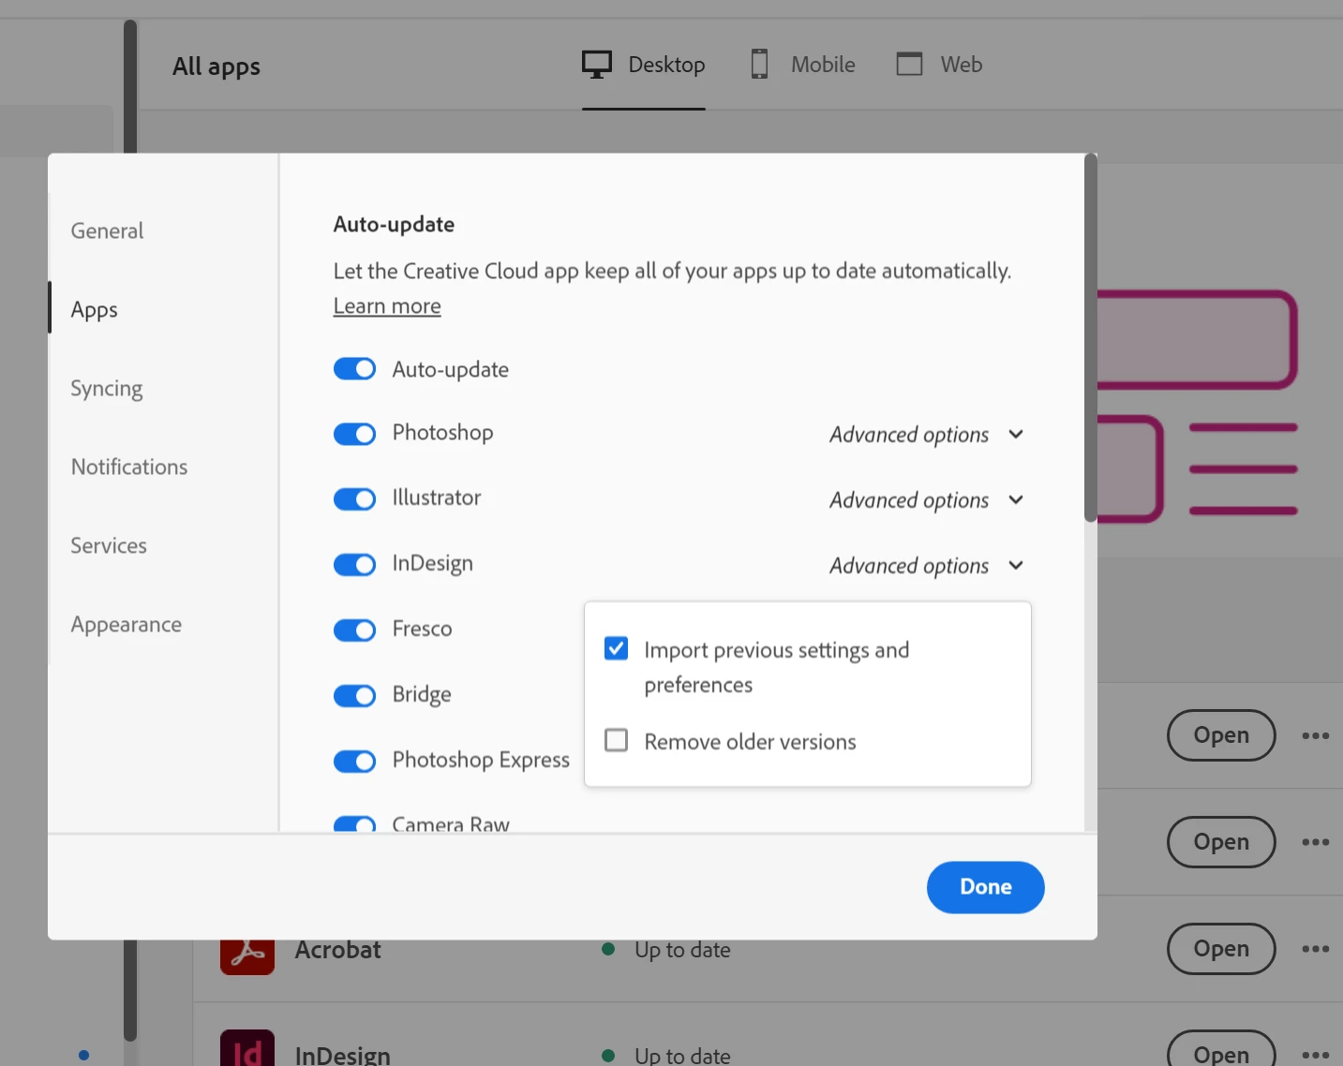Check Remove older versions
This screenshot has height=1066, width=1343.
click(x=616, y=740)
